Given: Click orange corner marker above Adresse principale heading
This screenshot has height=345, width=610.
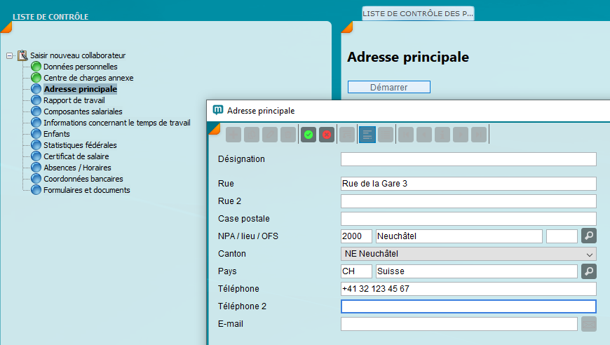Looking at the screenshot, I should [x=347, y=27].
